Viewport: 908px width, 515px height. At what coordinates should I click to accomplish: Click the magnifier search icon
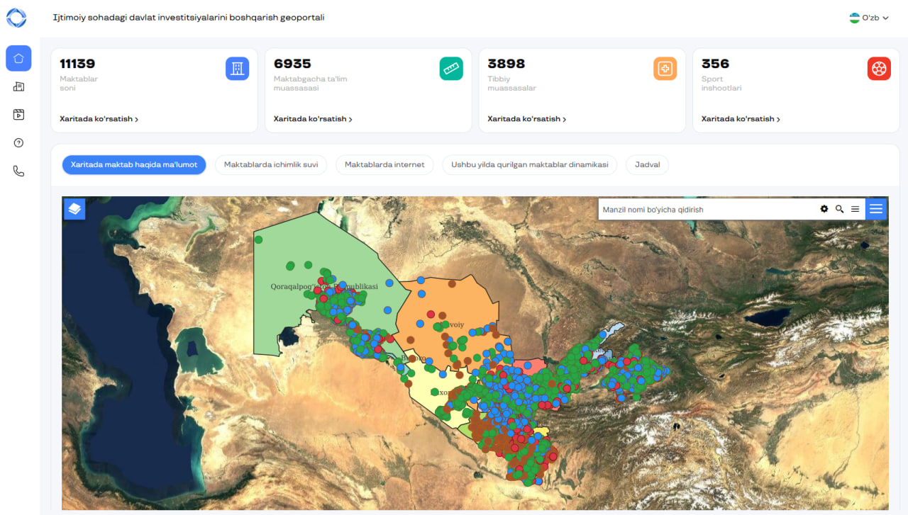[x=840, y=209]
